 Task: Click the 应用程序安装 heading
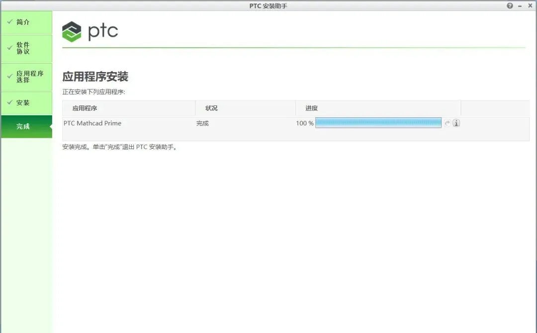coord(95,77)
